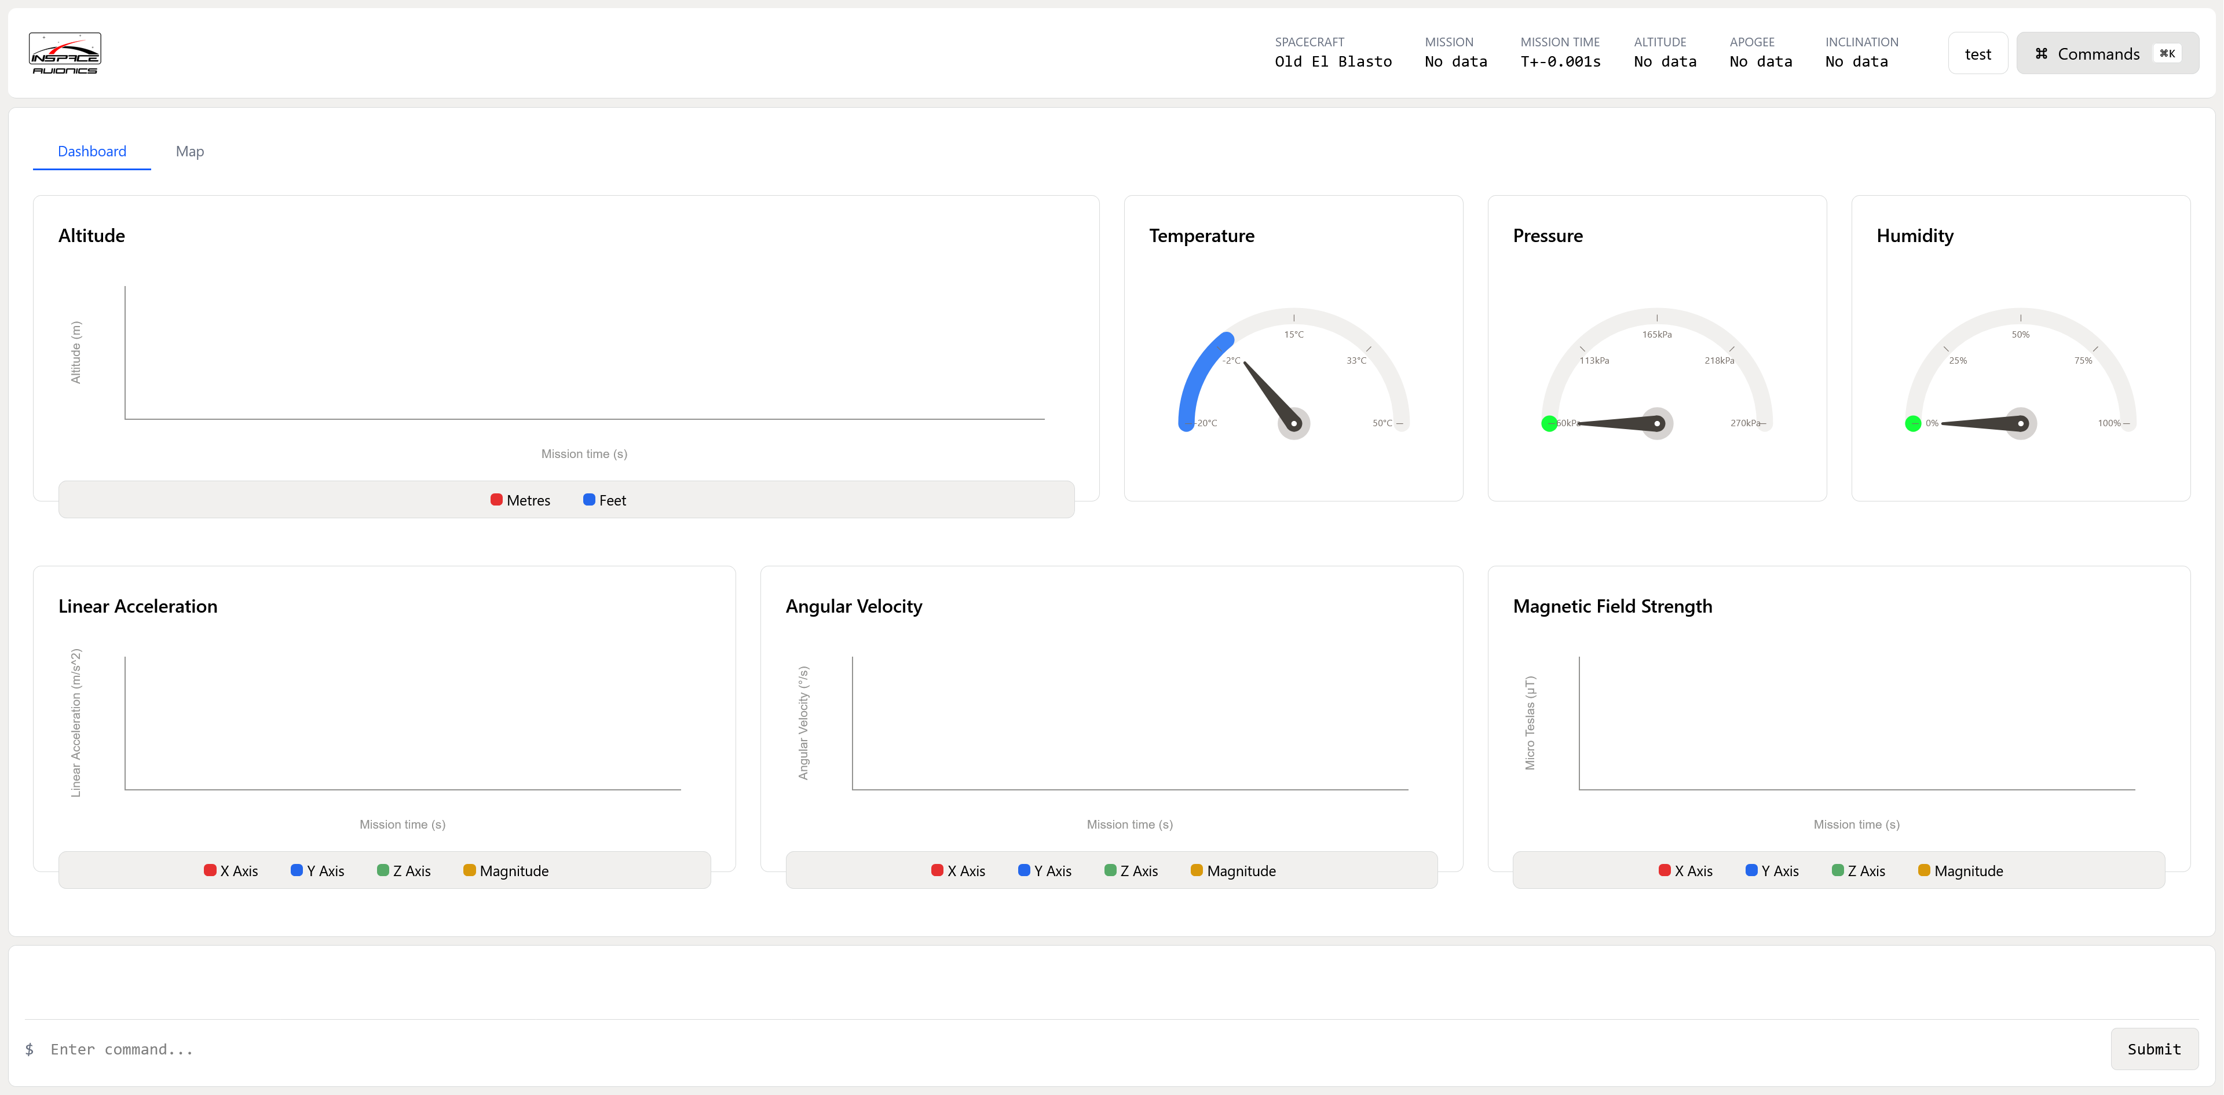Click the mission time T+-0.001s value
This screenshot has width=2224, height=1095.
(x=1560, y=62)
